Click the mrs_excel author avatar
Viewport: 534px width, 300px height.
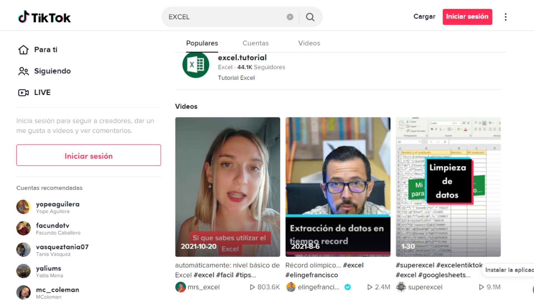181,287
